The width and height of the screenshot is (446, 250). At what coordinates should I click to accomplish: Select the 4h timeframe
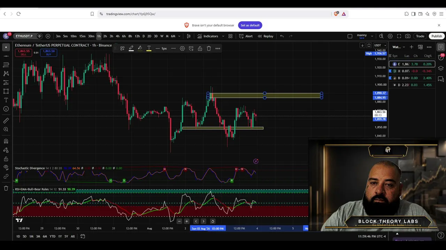[117, 36]
